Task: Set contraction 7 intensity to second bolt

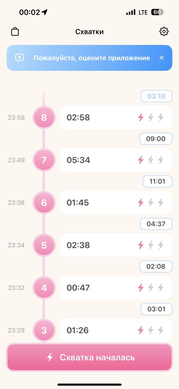Action: (151, 160)
